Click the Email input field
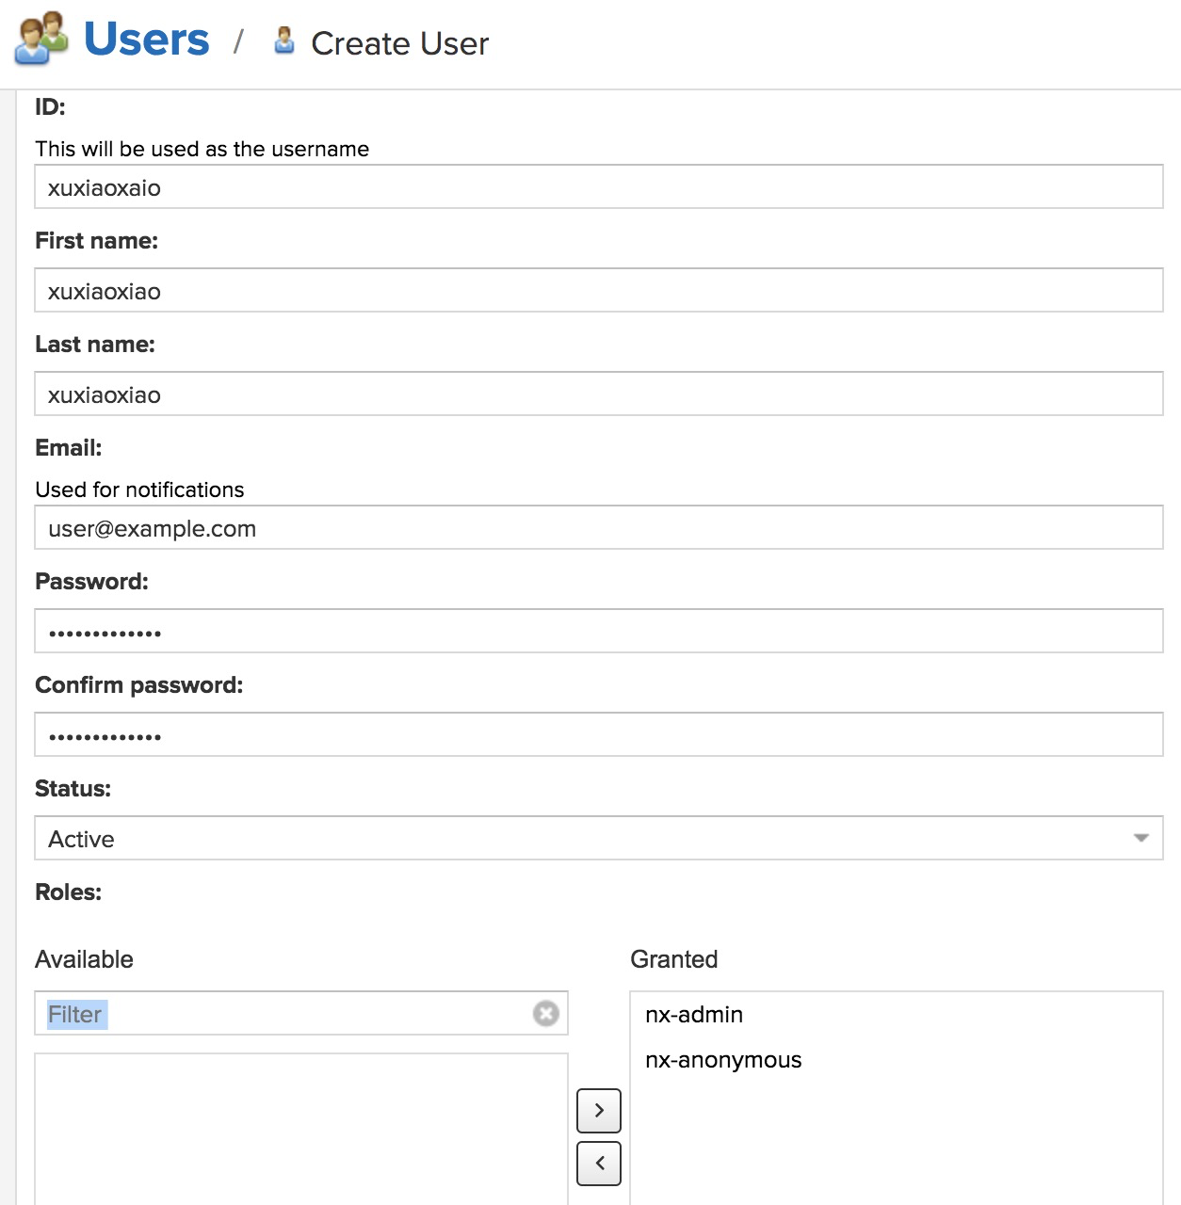The height and width of the screenshot is (1205, 1181). 599,528
